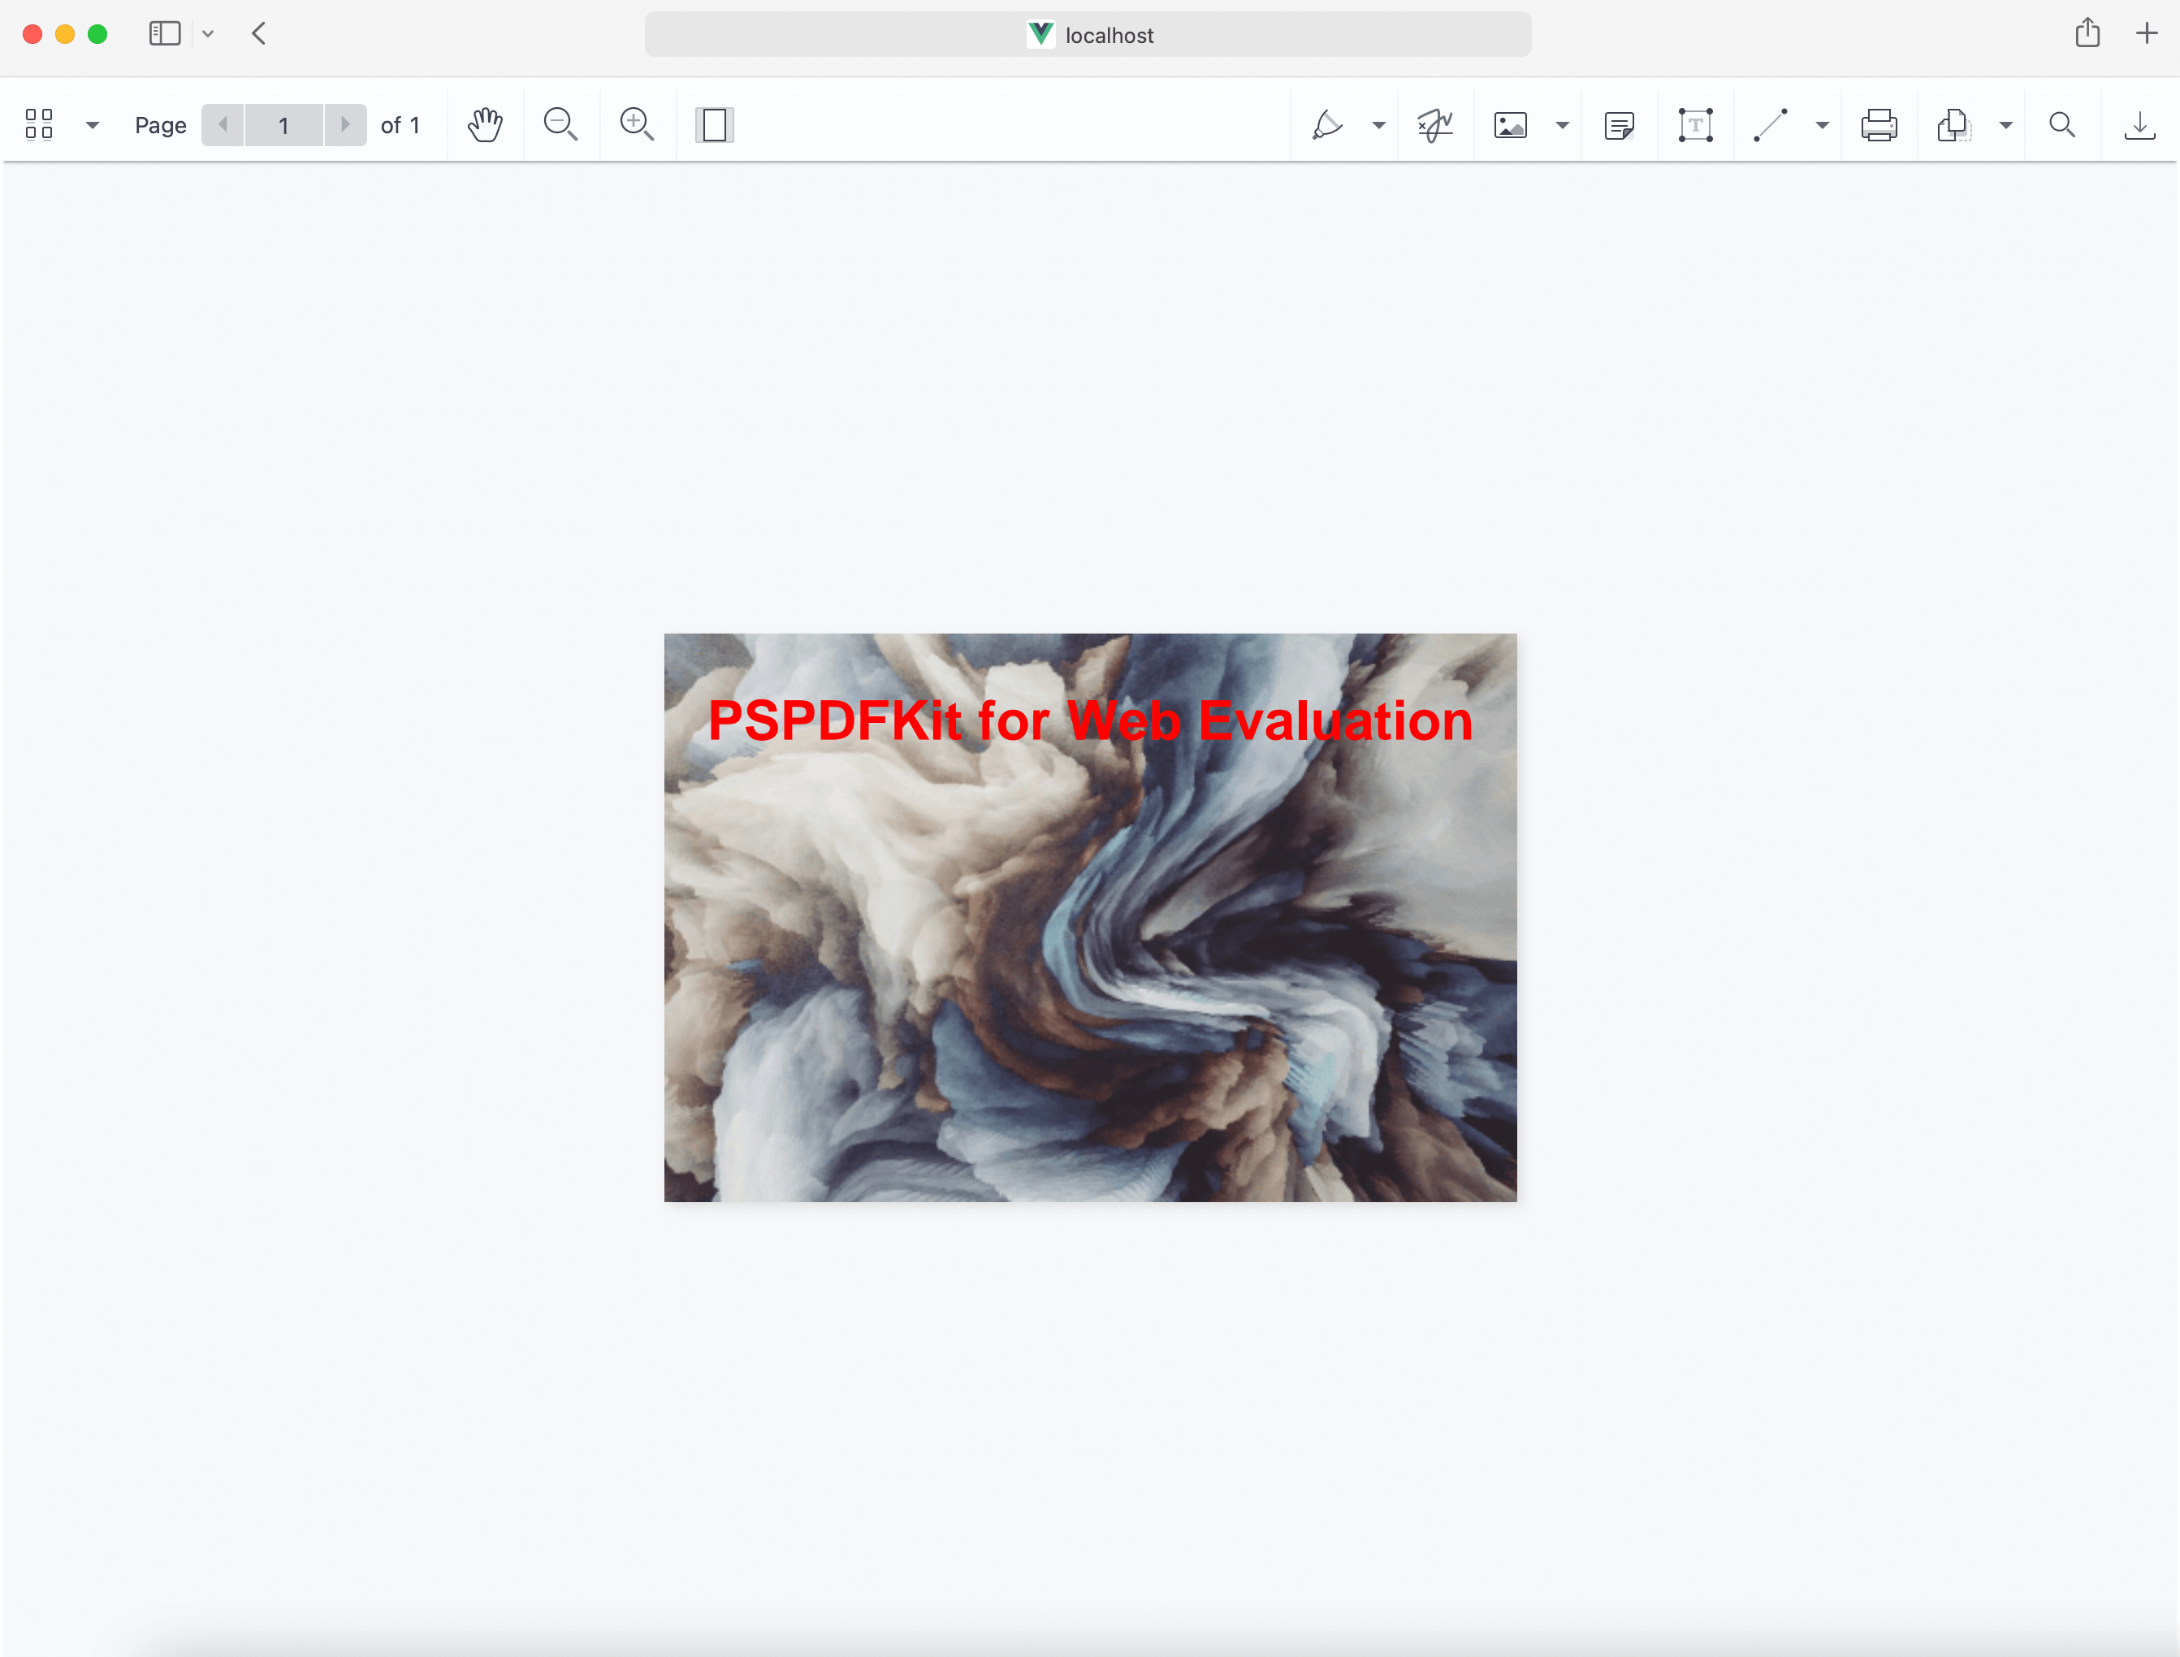Zoom out of the document
This screenshot has width=2180, height=1657.
[x=560, y=124]
